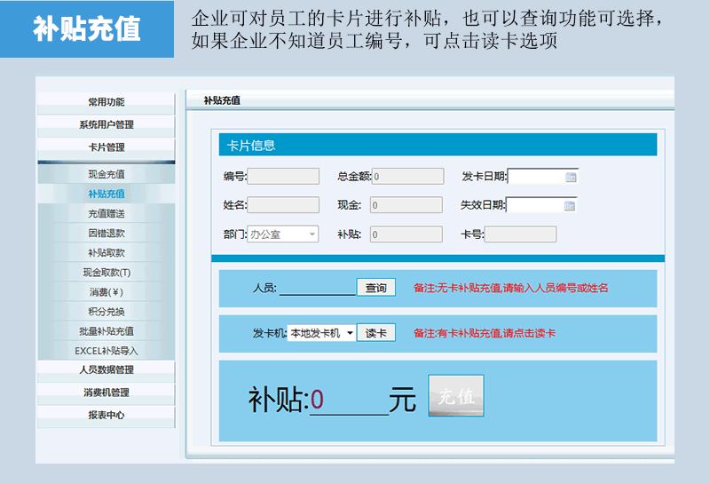
Task: Open EXCEL补贴导入 menu item
Action: (x=106, y=350)
